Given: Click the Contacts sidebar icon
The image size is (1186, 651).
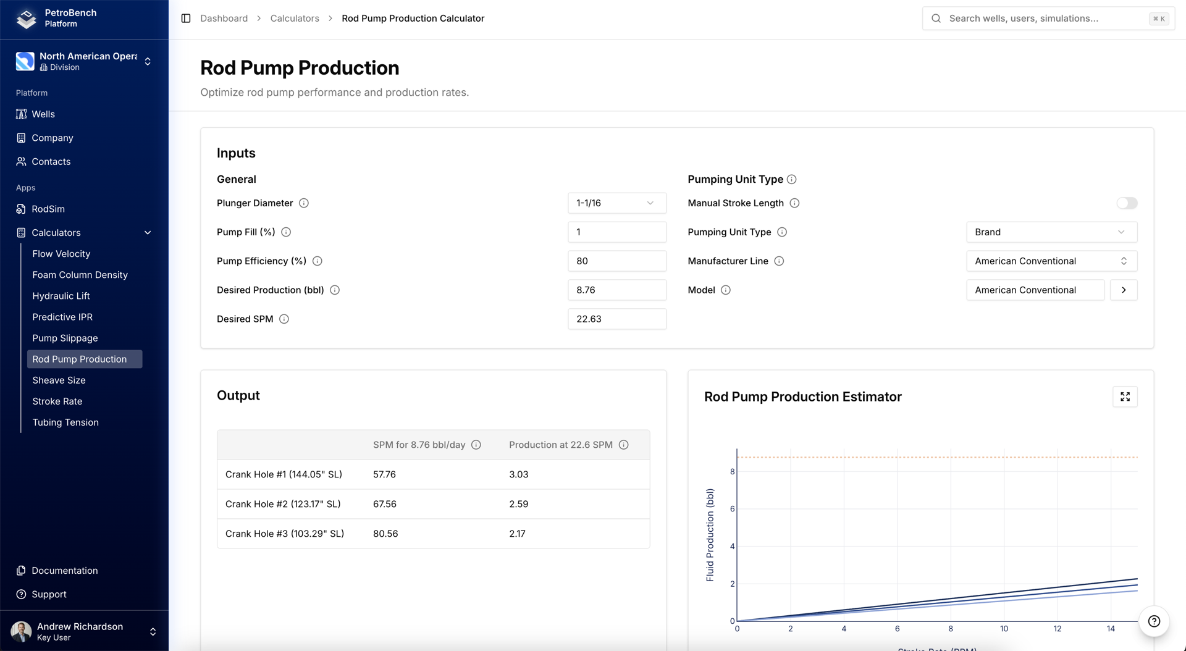Looking at the screenshot, I should [x=21, y=161].
